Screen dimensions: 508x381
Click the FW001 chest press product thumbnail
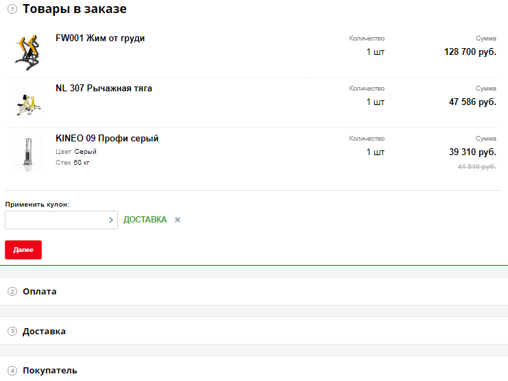pos(27,52)
